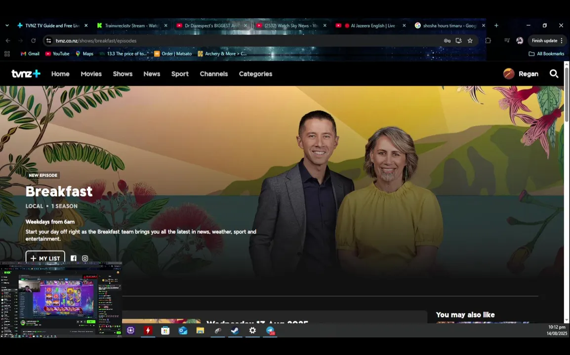The height and width of the screenshot is (355, 570).
Task: Open the Gmail bookmark
Action: pyautogui.click(x=30, y=54)
